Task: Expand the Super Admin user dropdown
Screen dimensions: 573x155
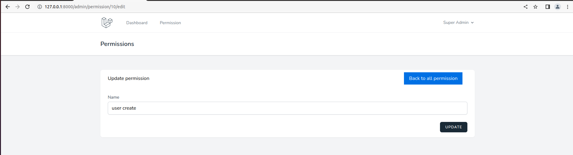Action: pyautogui.click(x=458, y=23)
